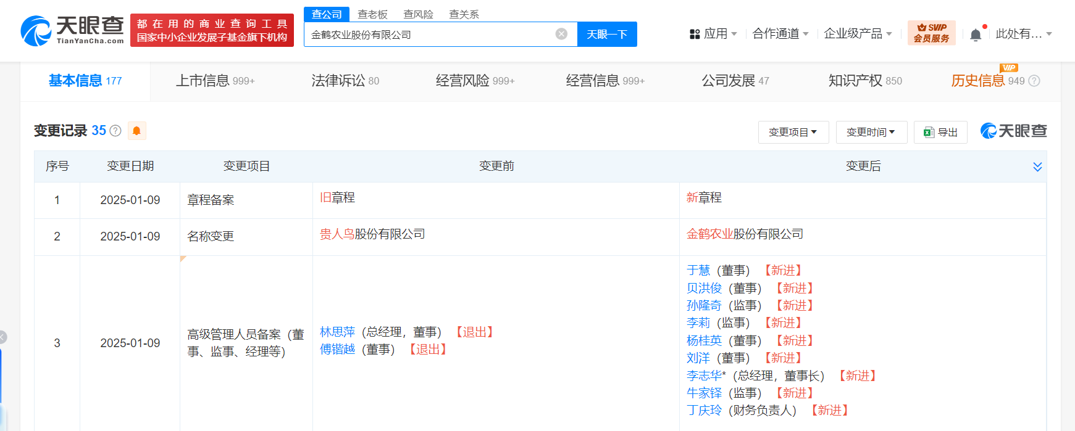Click 金鹤农业股份有限公司 new name in table
The width and height of the screenshot is (1075, 431).
click(x=745, y=234)
